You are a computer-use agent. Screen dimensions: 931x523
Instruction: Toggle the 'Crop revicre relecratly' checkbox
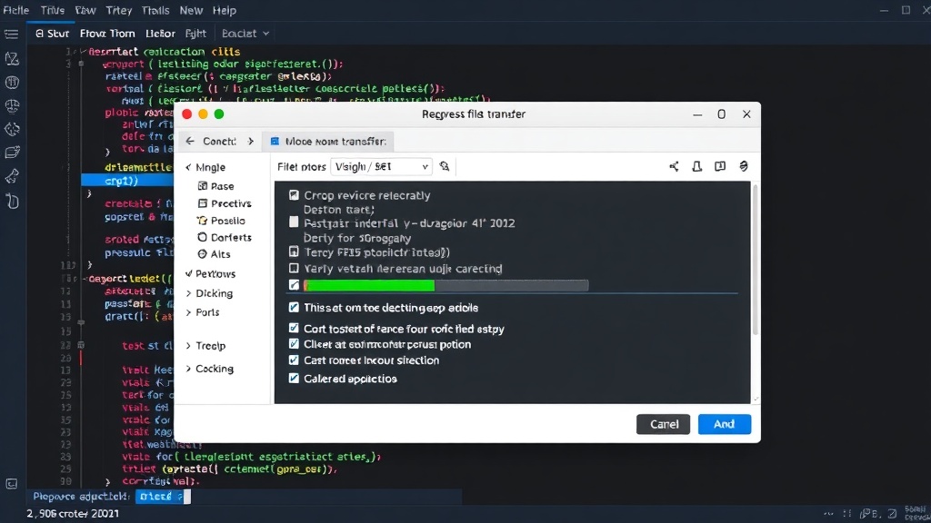[x=294, y=194]
